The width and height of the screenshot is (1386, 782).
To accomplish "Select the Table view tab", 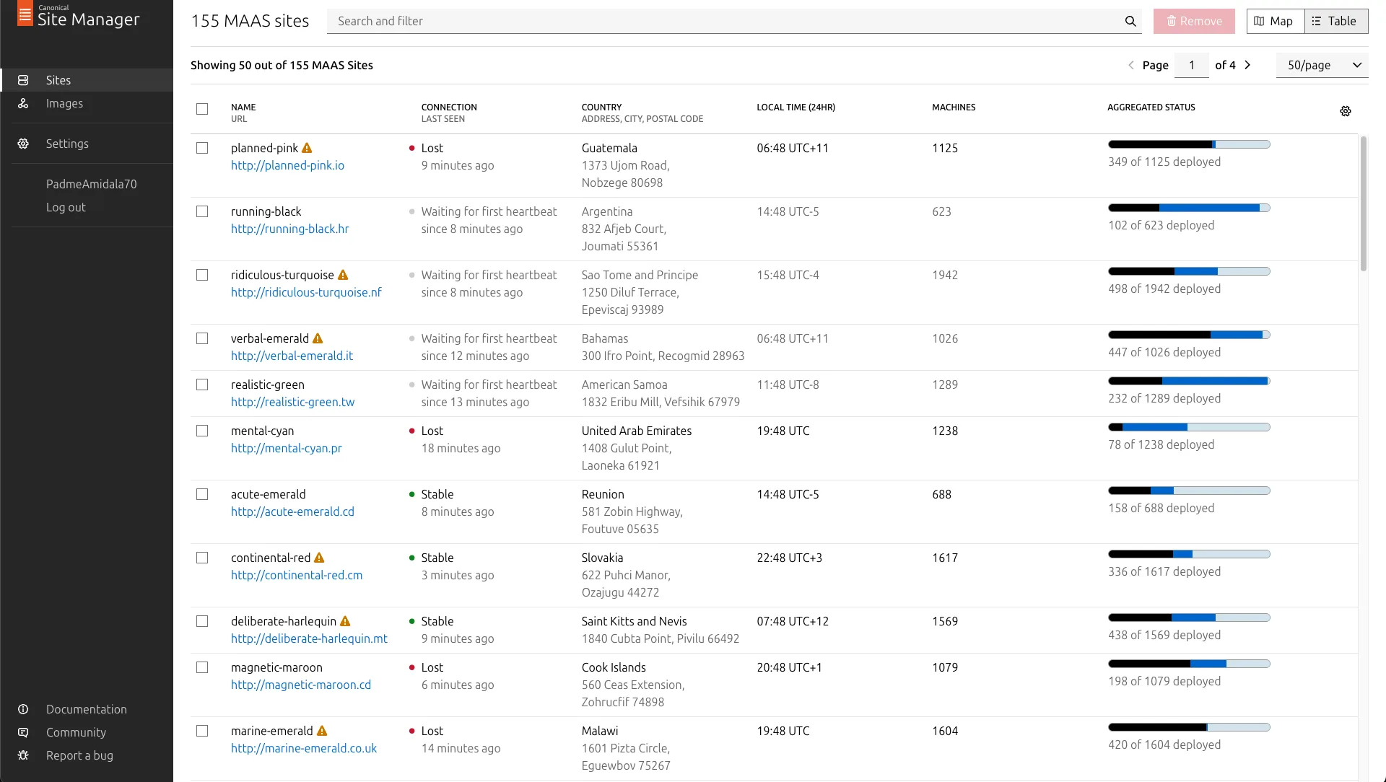I will click(x=1335, y=21).
